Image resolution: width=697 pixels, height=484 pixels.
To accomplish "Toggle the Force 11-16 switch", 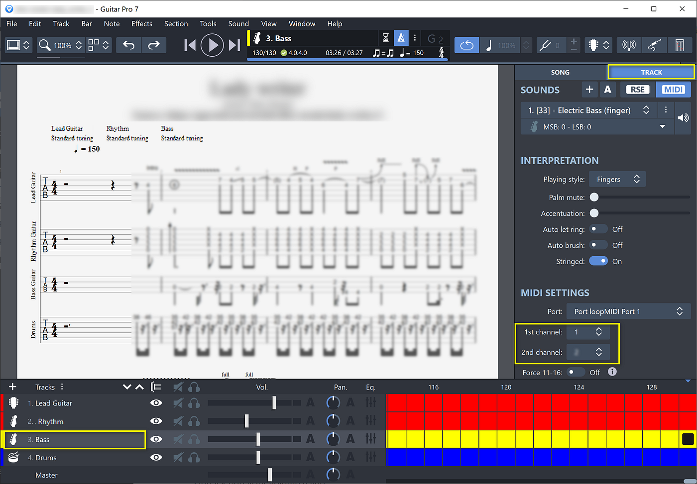I will tap(576, 372).
